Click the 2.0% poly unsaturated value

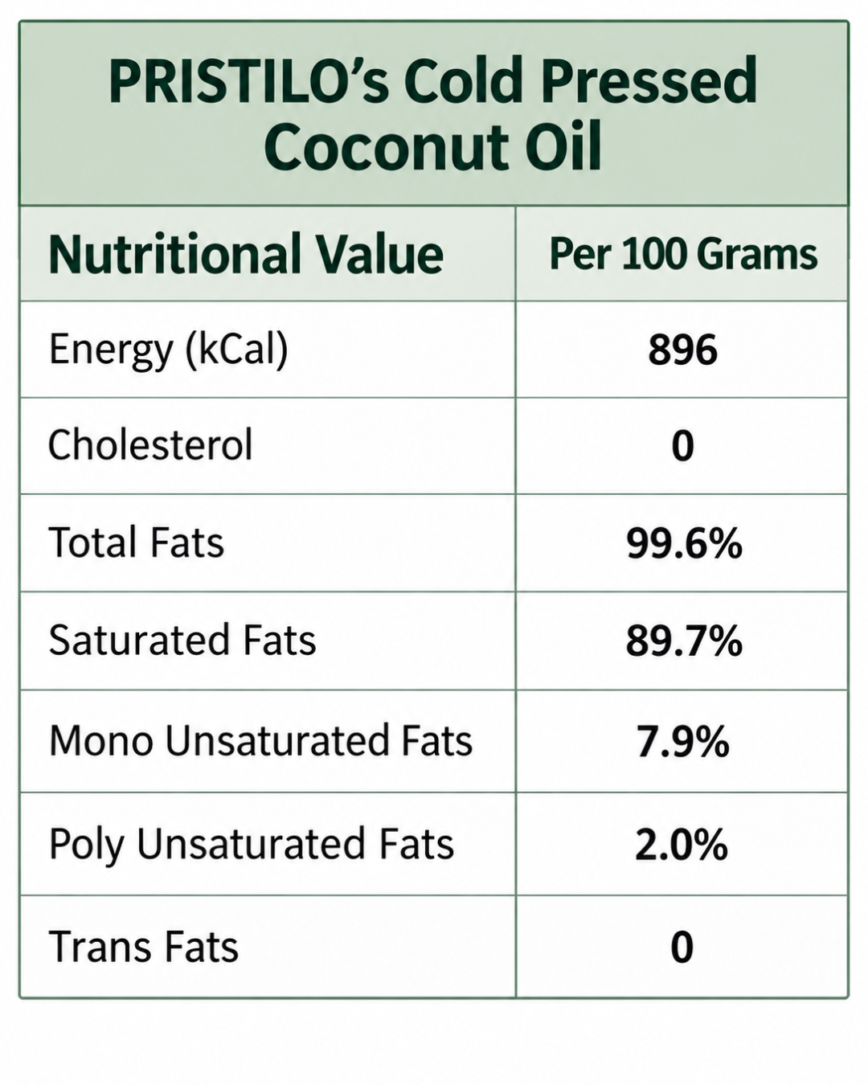point(682,845)
